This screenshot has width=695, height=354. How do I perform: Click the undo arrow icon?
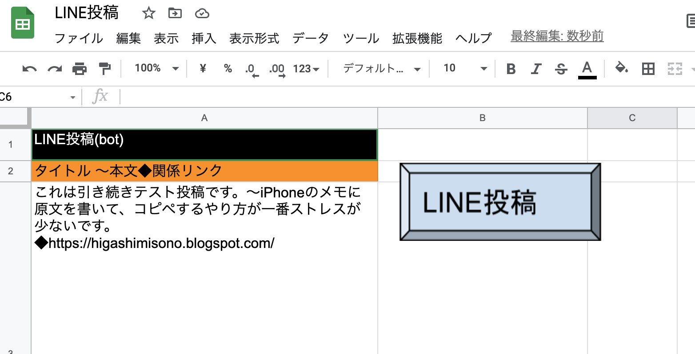(29, 69)
